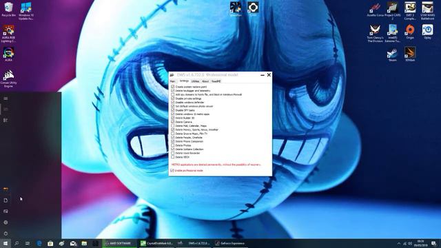441x248 pixels.
Task: Open Pictures icon in Start menu sidebar
Action: click(x=6, y=211)
